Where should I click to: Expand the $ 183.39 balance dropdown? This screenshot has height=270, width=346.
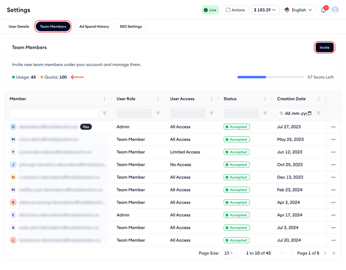click(x=265, y=10)
